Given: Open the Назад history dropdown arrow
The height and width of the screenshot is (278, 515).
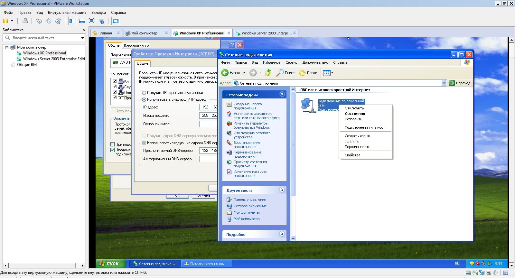Looking at the screenshot, I should 244,73.
